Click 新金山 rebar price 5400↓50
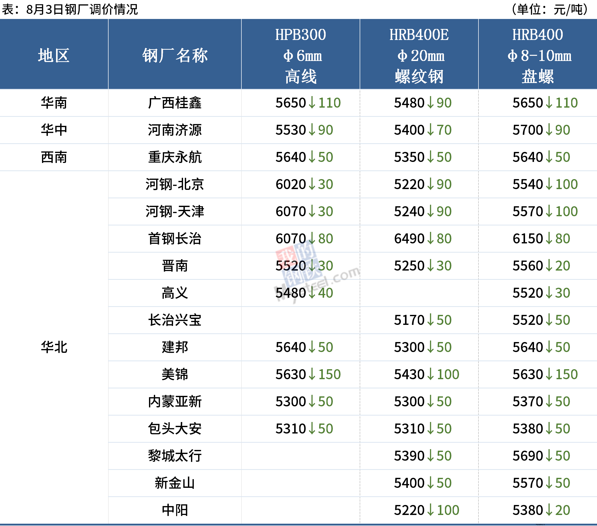The image size is (597, 526). tap(423, 483)
